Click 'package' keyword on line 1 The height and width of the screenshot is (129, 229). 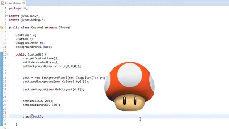coord(15,8)
